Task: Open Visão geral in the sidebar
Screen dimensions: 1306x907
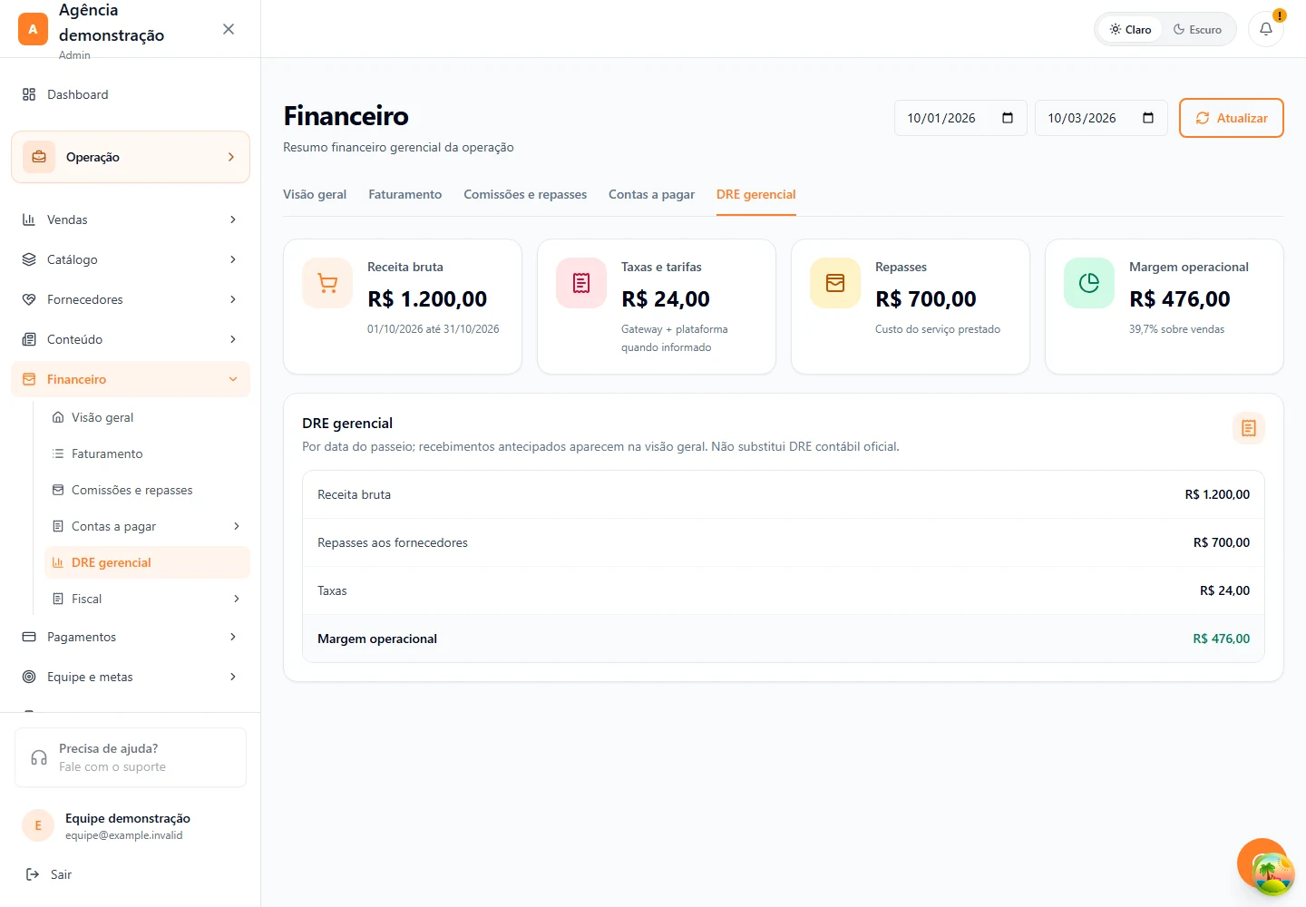Action: [147, 417]
